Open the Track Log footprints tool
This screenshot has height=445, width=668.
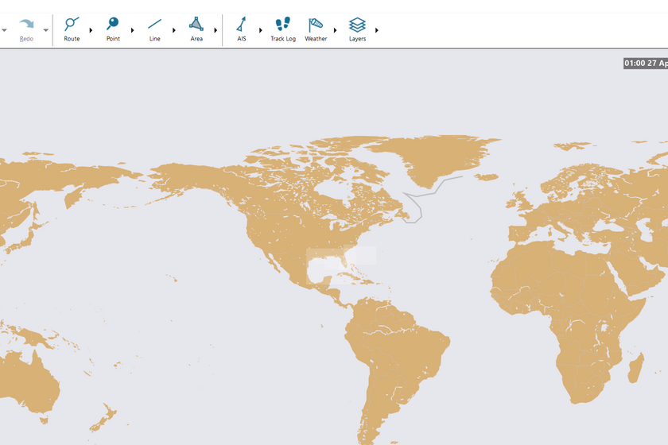(283, 29)
